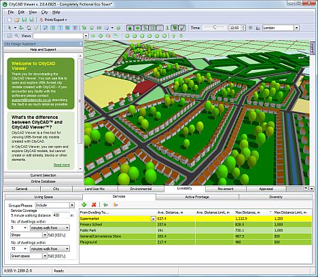Image resolution: width=318 pixels, height=277 pixels.
Task: Toggle the checkmark display button near Time
Action: pyautogui.click(x=182, y=28)
